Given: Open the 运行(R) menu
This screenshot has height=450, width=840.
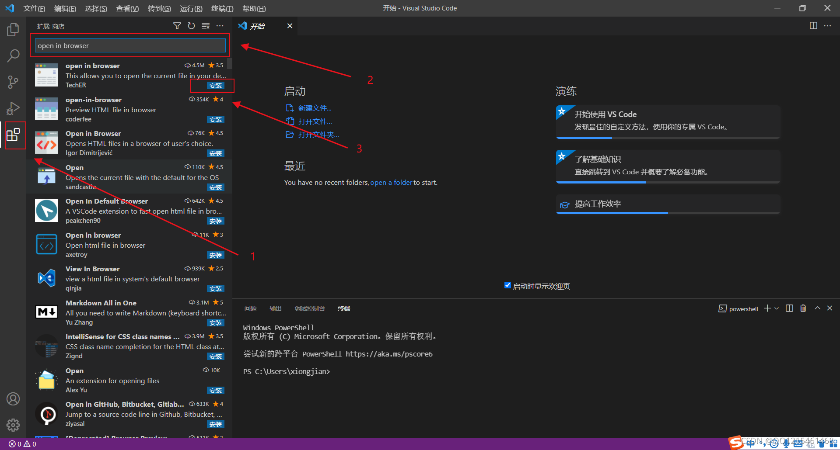Looking at the screenshot, I should click(x=191, y=8).
